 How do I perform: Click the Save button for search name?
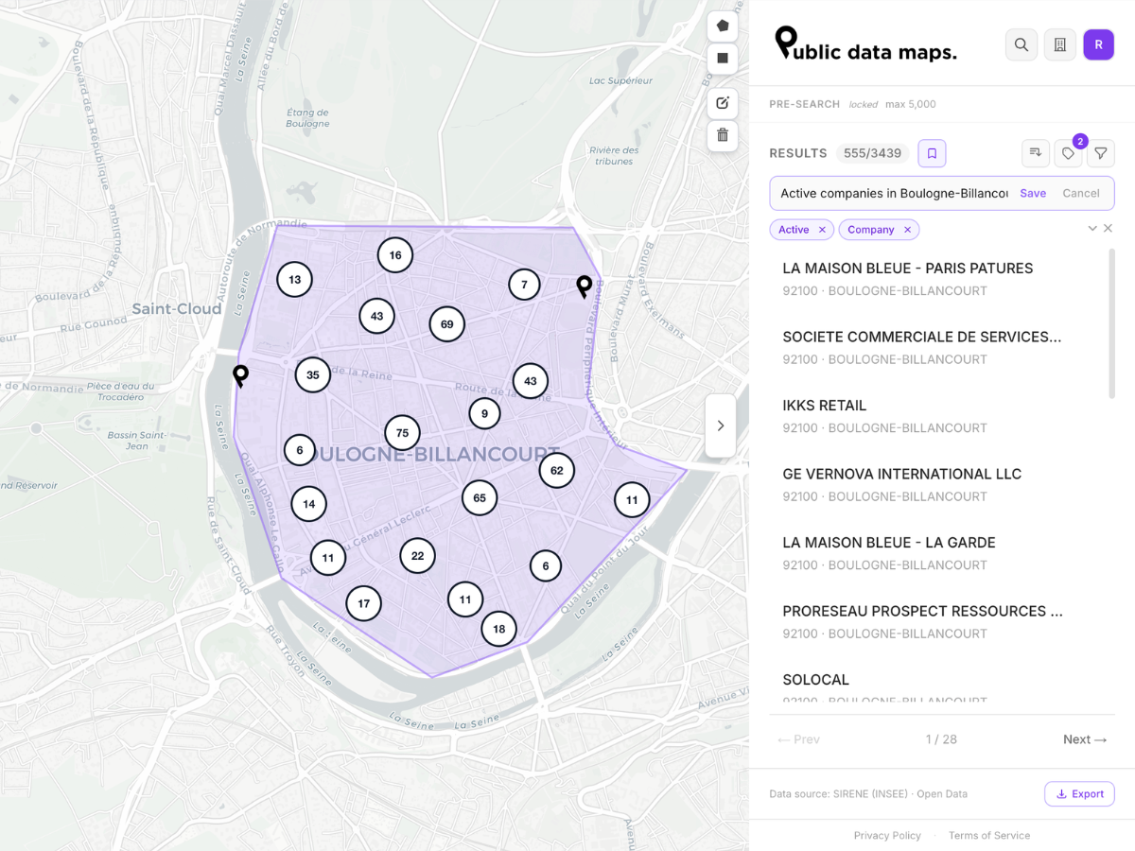1033,193
